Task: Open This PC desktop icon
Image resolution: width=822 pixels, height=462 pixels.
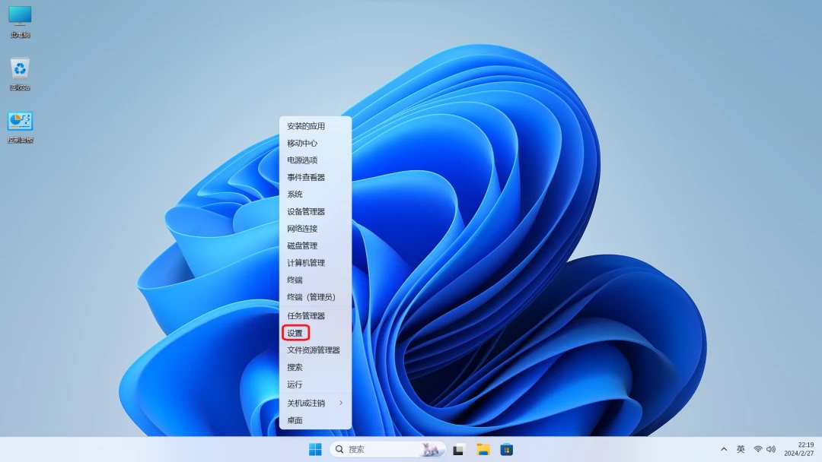Action: coord(20,21)
